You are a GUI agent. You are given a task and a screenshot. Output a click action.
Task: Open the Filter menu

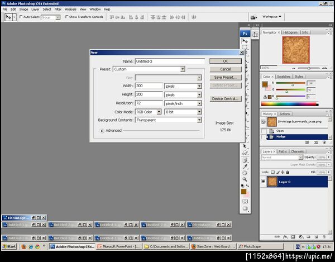click(x=58, y=9)
